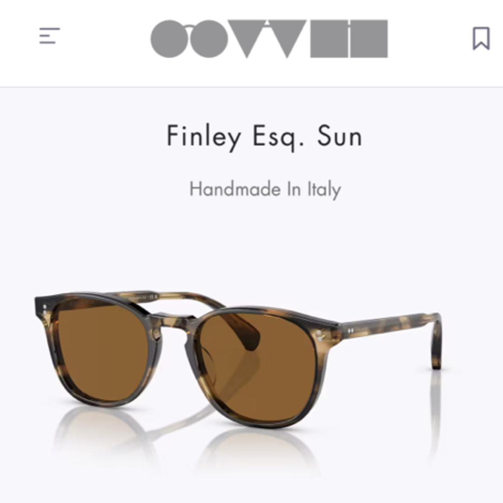Select the Finley Esq. Sun title

click(x=265, y=137)
